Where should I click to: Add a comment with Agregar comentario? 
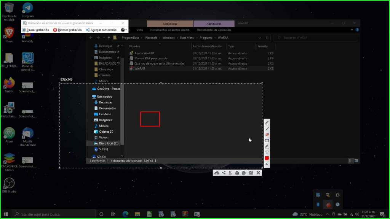(101, 30)
